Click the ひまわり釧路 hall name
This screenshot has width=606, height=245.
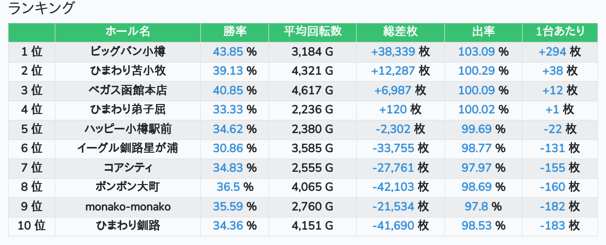tap(128, 226)
